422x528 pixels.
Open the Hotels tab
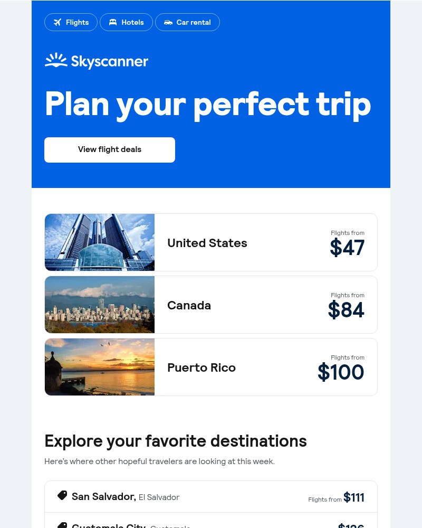tap(127, 22)
